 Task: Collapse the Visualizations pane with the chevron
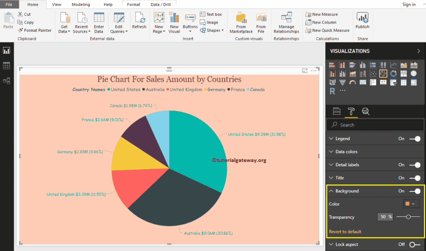(418, 51)
